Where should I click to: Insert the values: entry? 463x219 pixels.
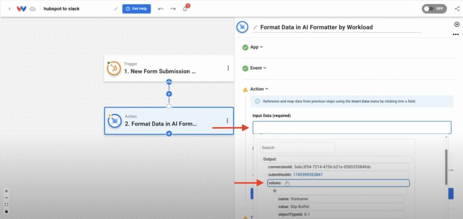point(338,183)
